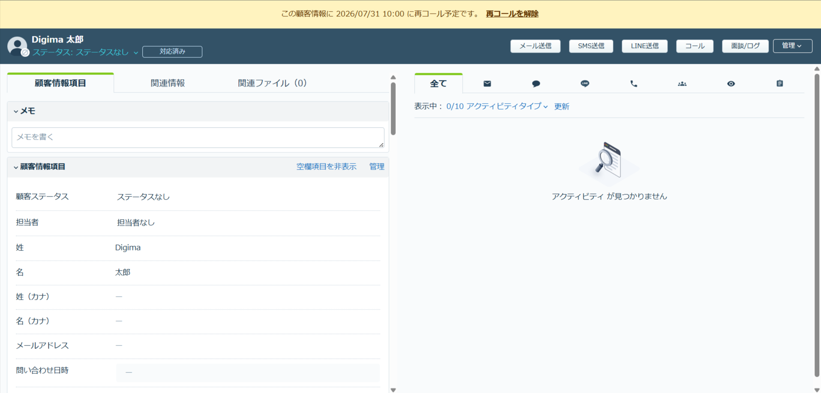Click the コール button
Image resolution: width=821 pixels, height=393 pixels.
695,46
